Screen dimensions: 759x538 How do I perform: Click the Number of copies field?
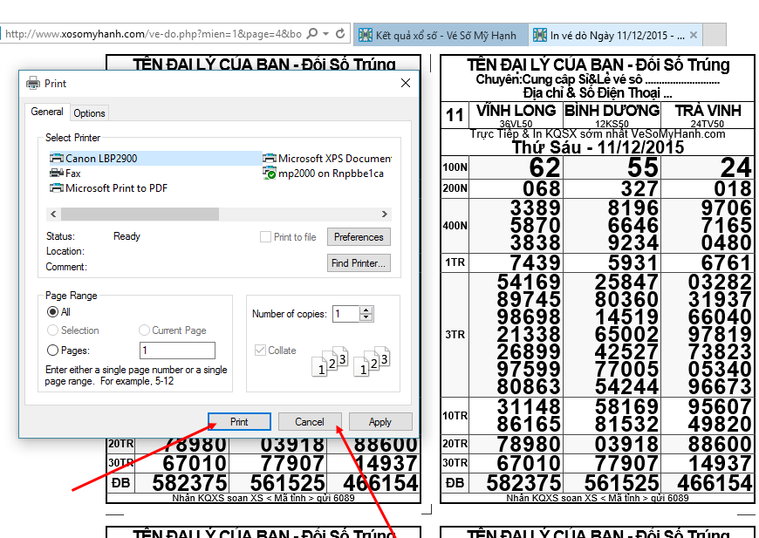tap(346, 314)
